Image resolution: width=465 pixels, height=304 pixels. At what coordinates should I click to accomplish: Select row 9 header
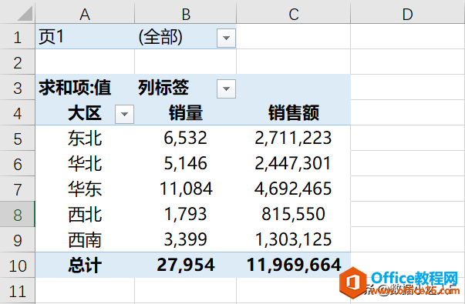click(18, 240)
